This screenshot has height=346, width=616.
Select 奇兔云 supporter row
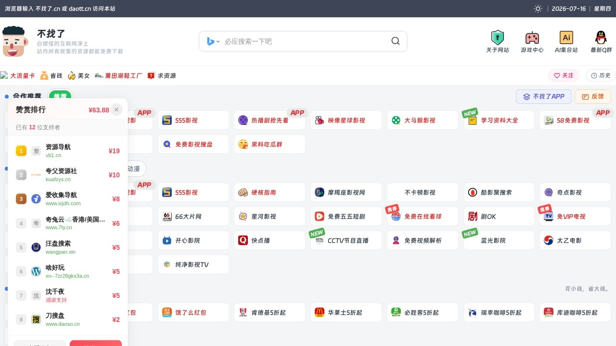68,223
